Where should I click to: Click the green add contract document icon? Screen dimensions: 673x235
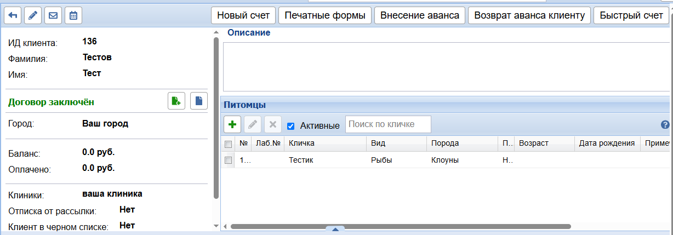point(176,101)
